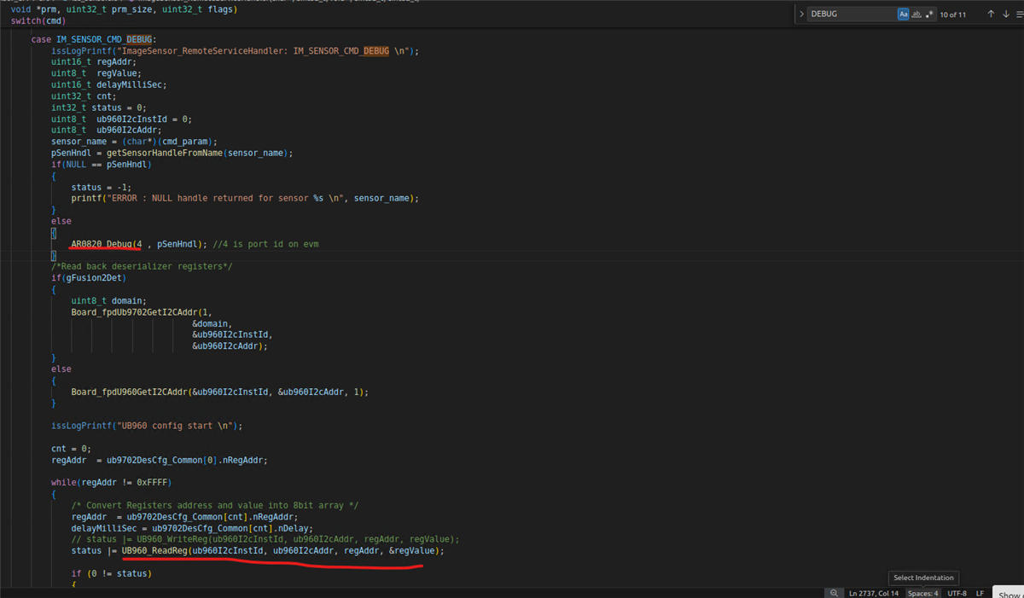The height and width of the screenshot is (598, 1024).
Task: Open Spaces: 4 indentation selector
Action: [923, 593]
